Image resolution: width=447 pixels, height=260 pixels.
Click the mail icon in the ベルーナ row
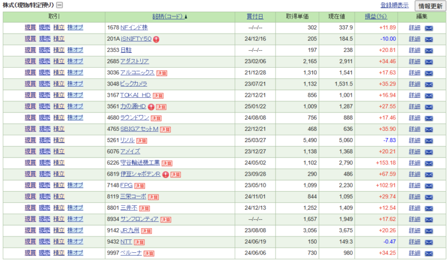[429, 253]
